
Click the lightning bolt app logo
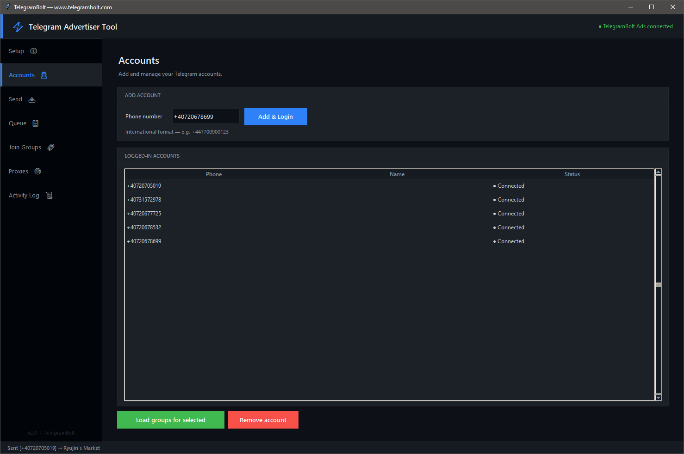[x=18, y=27]
